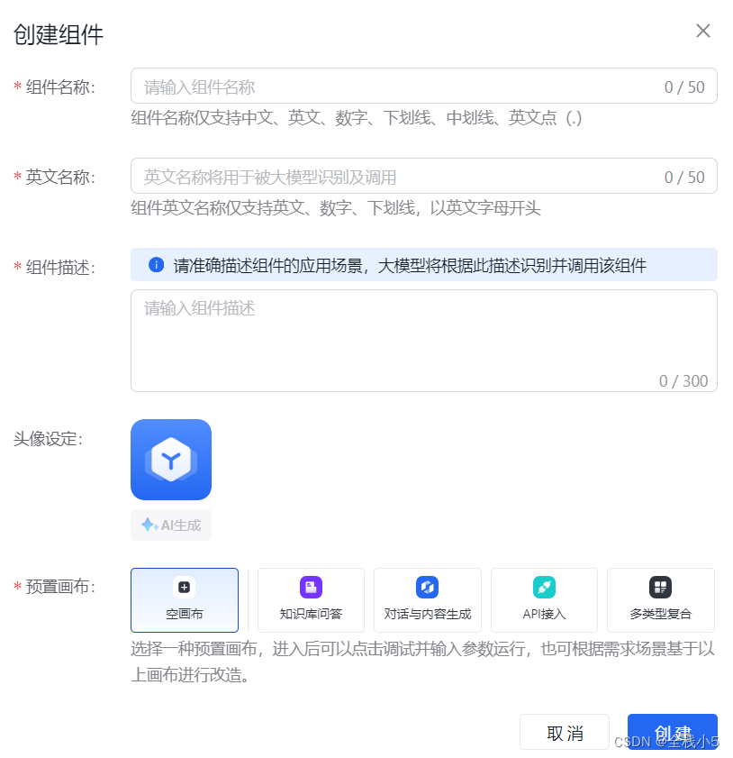Focus the 组件名称 input field
The width and height of the screenshot is (733, 758).
[x=396, y=87]
